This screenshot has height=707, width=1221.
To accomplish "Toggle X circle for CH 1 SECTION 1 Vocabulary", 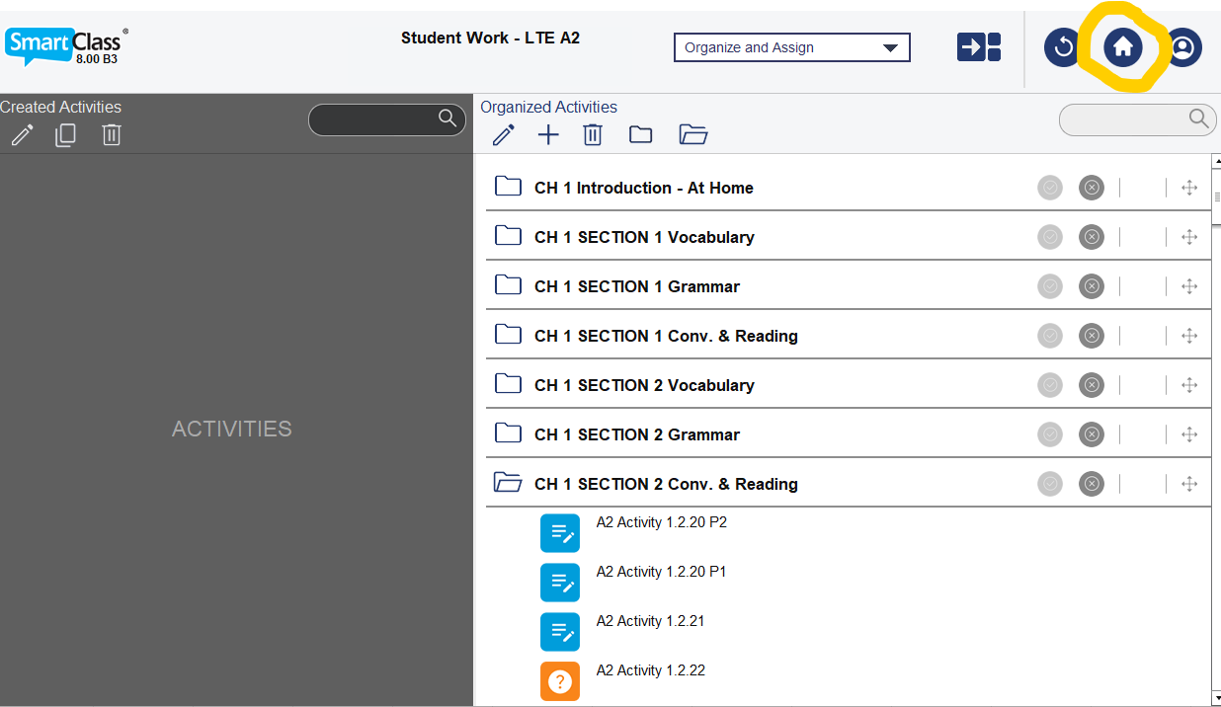I will click(x=1091, y=237).
